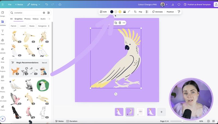Viewport: 218px width, 124px height.
Task: Open the Draw sidebar panel
Action: [x=2, y=60]
